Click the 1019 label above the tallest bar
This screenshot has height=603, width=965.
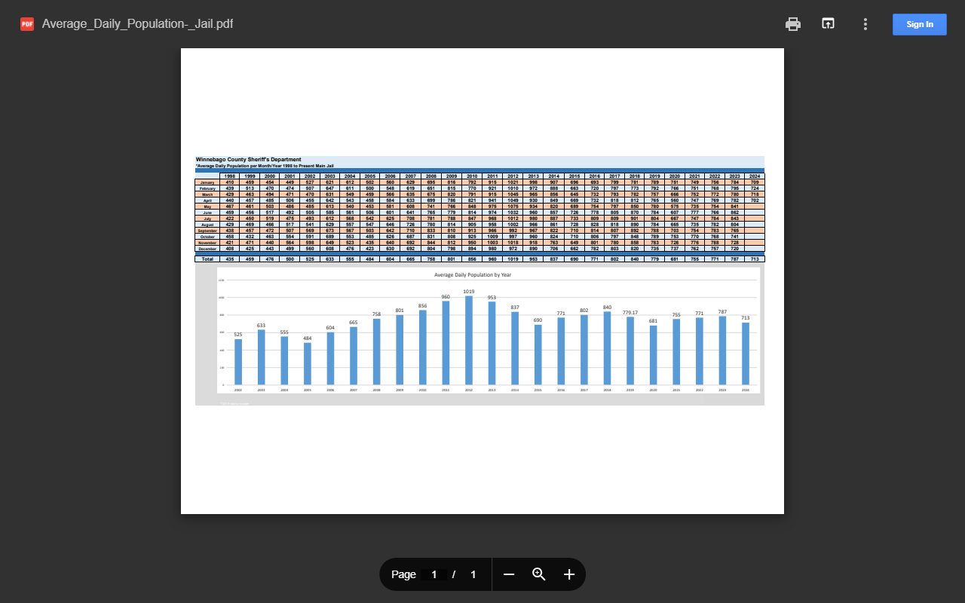[x=469, y=291]
